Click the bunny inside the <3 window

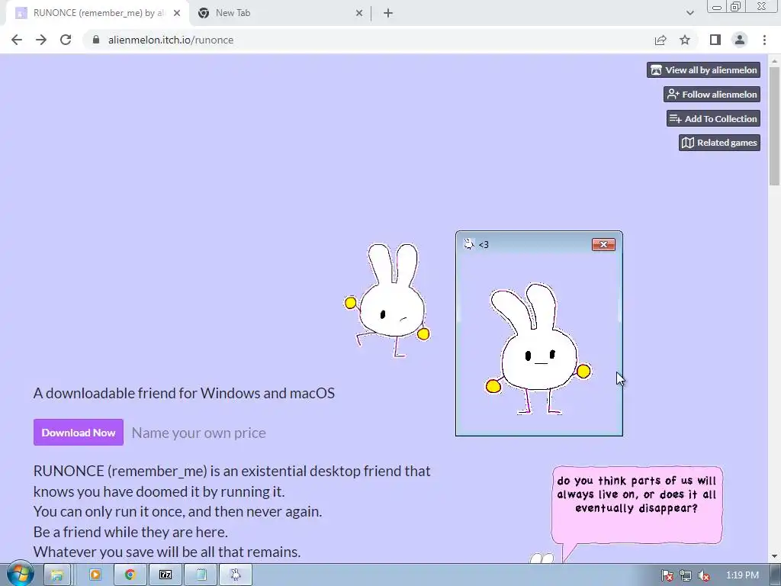(538, 349)
